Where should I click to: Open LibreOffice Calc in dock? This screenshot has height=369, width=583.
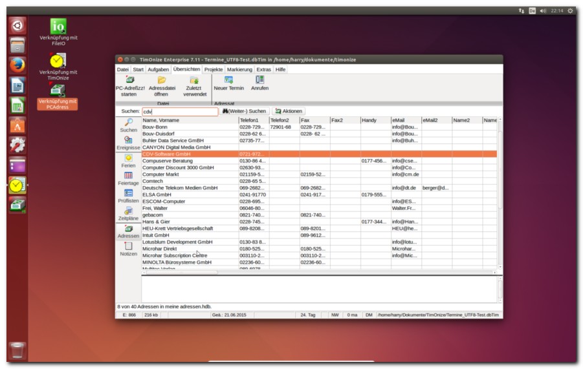pyautogui.click(x=17, y=105)
